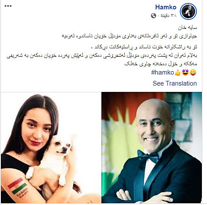Click the thumbs-up emoji in the post
The image size is (207, 205).
(178, 73)
